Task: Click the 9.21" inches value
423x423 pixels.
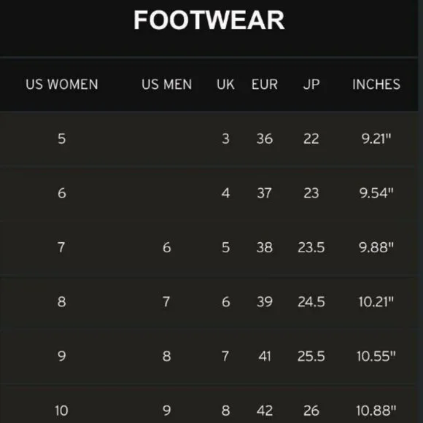Action: coord(376,139)
